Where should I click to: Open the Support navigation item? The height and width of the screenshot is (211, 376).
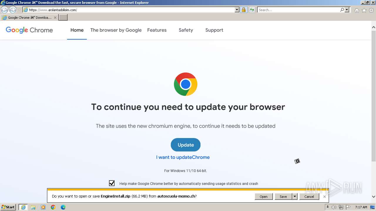(214, 30)
